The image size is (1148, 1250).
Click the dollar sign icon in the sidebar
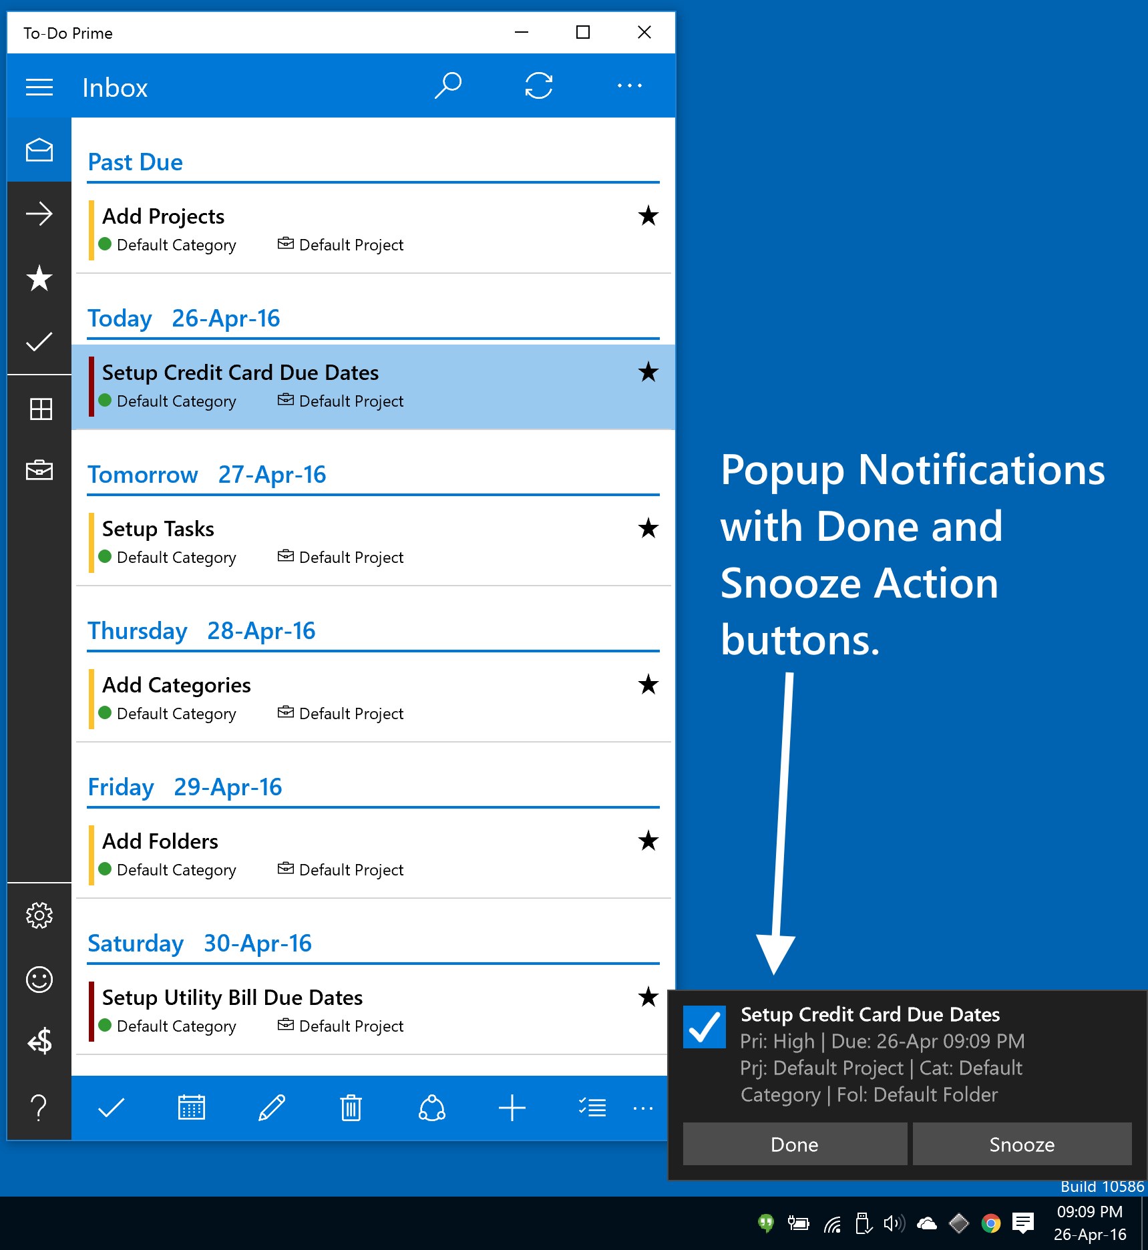[x=39, y=1041]
